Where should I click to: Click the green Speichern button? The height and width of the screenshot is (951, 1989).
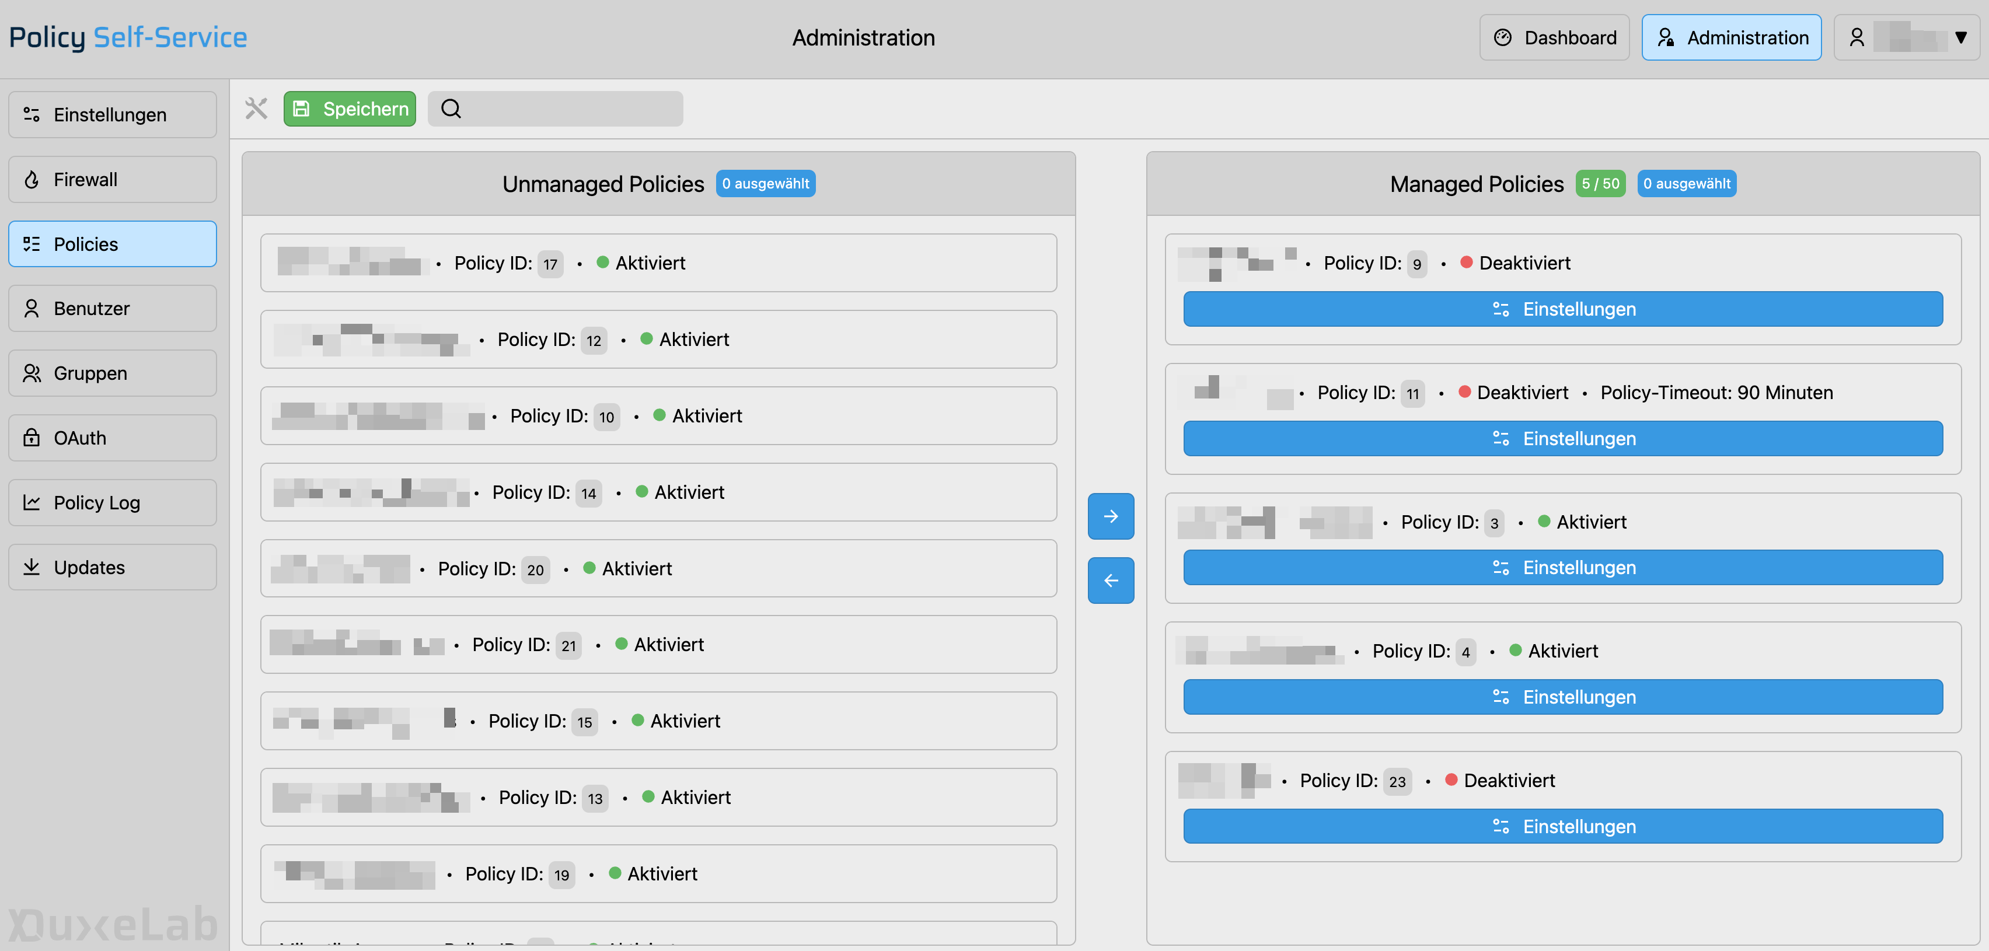click(x=349, y=109)
